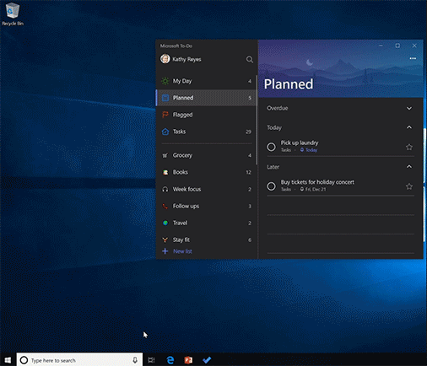The height and width of the screenshot is (366, 427).
Task: Expand the Overdue section chevron
Action: [x=409, y=108]
